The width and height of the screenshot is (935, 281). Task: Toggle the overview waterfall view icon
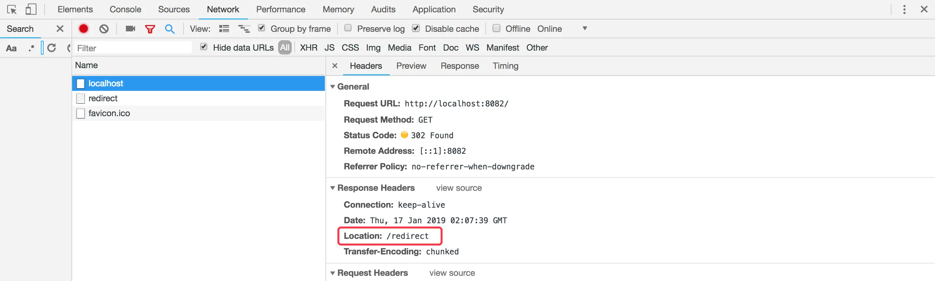tap(244, 29)
